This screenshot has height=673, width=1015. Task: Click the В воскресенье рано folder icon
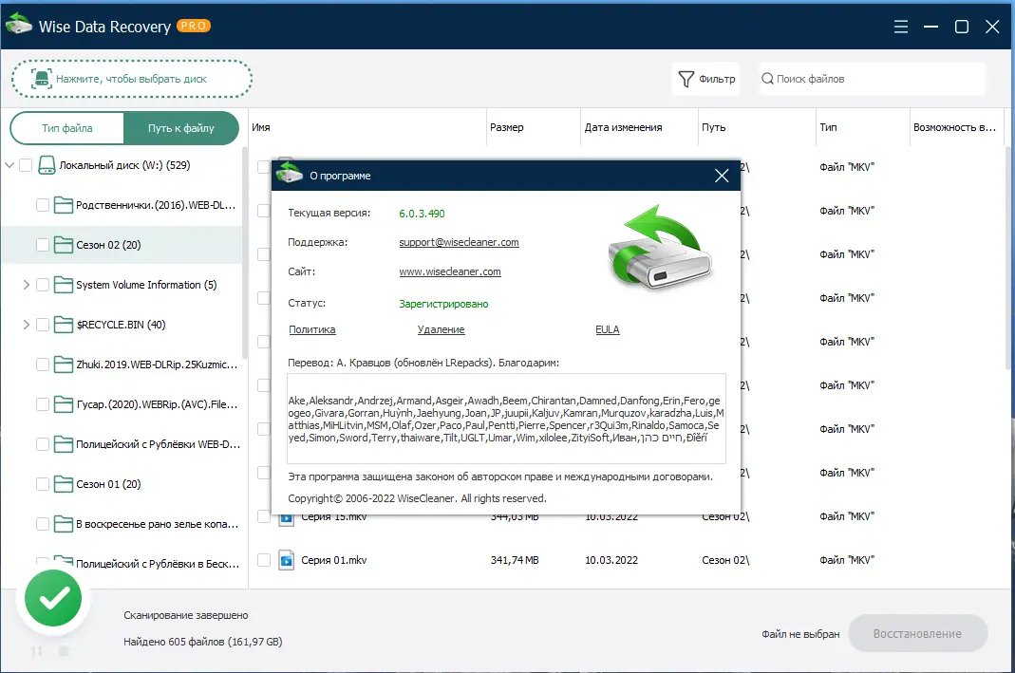coord(63,524)
